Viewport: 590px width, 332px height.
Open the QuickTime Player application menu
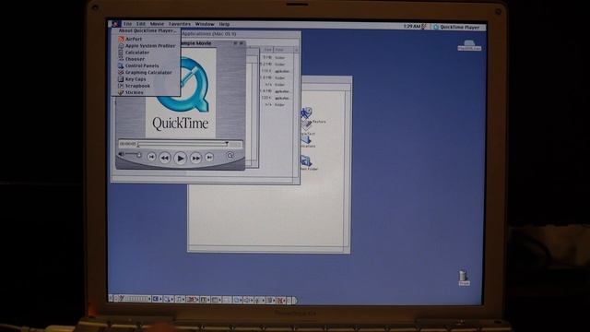click(x=457, y=27)
